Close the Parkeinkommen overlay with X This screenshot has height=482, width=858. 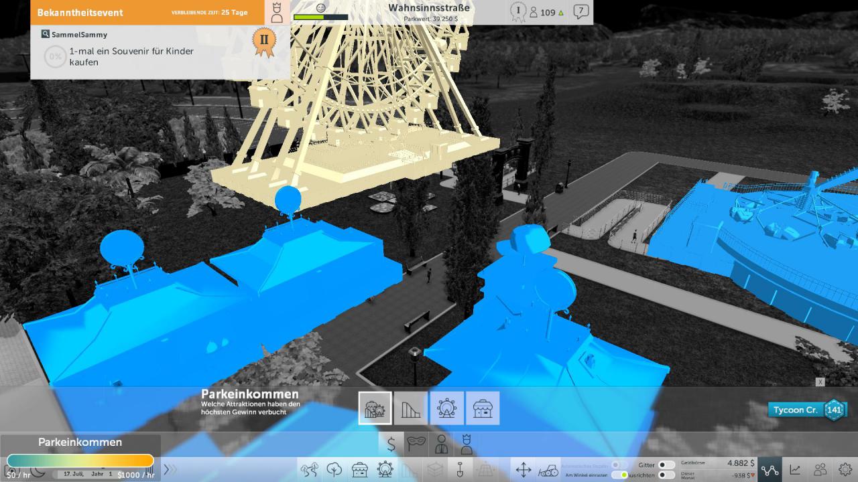820,382
